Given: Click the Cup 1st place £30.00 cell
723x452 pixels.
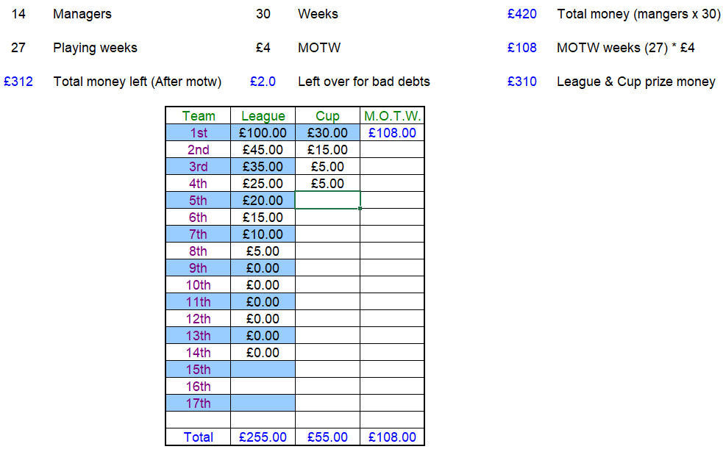Looking at the screenshot, I should click(x=327, y=133).
